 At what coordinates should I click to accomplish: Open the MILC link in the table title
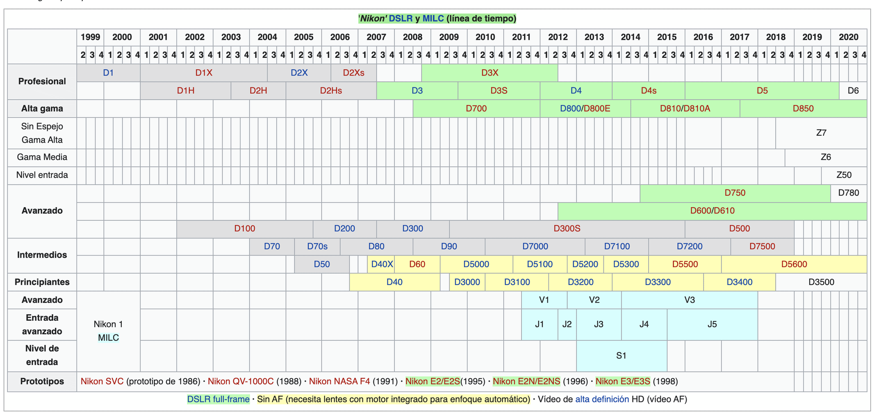tap(433, 18)
